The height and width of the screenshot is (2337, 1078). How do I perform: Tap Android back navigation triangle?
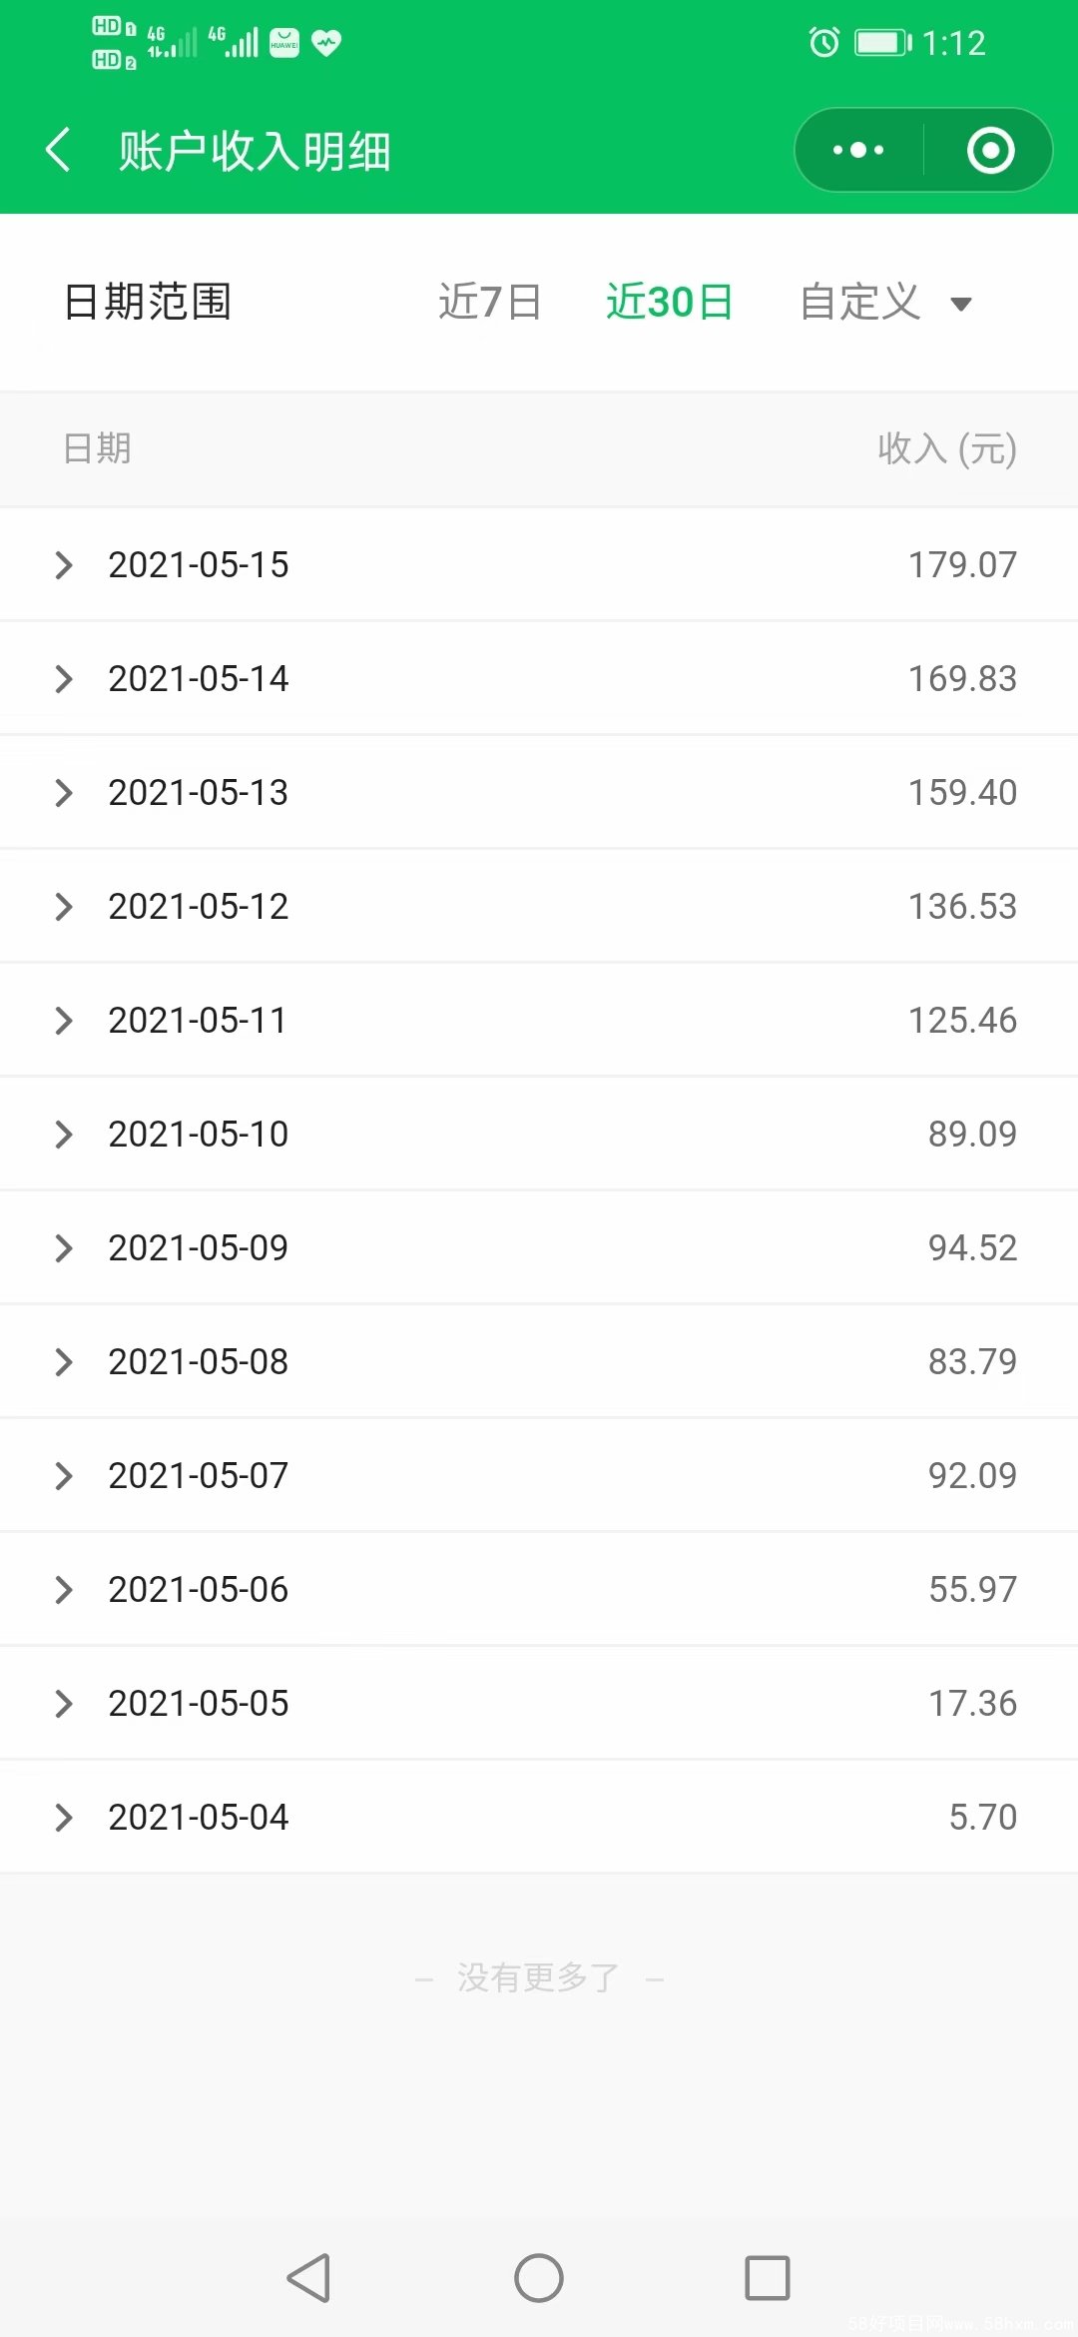point(308,2278)
